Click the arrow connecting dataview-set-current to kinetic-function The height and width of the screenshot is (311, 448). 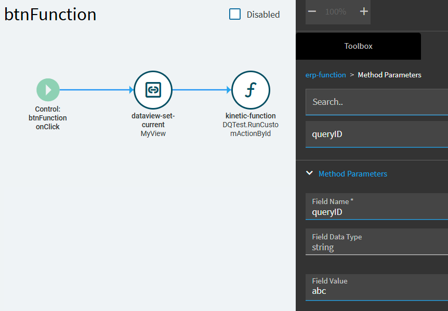click(202, 90)
